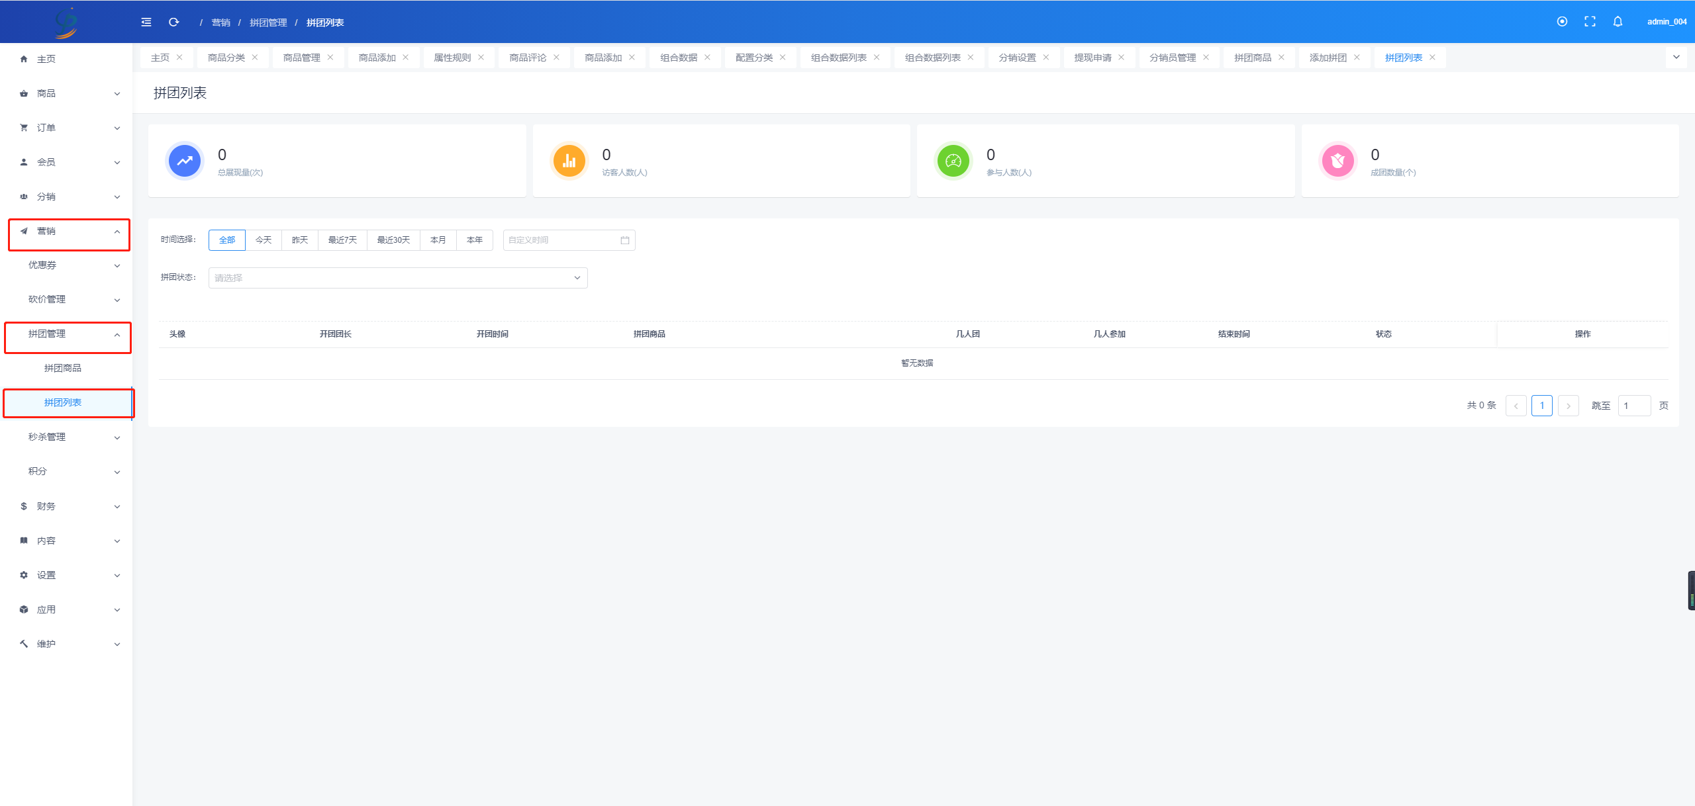Close the 拼团商品 tab
Viewport: 1695px width, 806px height.
[x=1281, y=58]
